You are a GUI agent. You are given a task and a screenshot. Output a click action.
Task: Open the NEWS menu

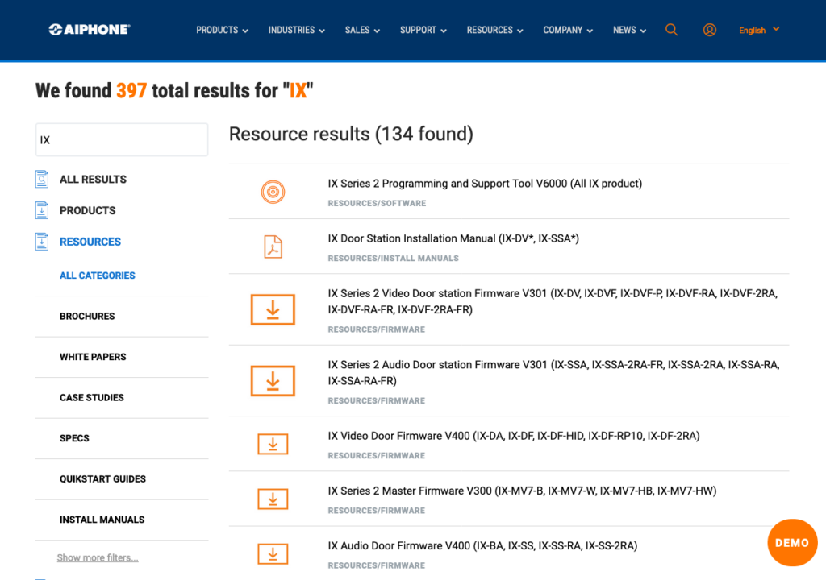[x=629, y=30]
